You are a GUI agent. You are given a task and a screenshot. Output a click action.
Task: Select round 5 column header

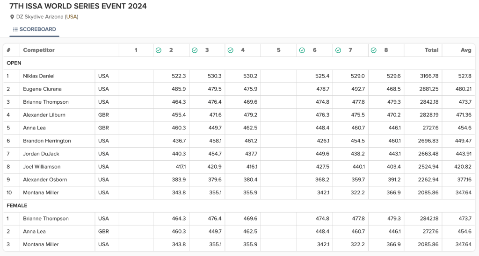click(x=278, y=50)
